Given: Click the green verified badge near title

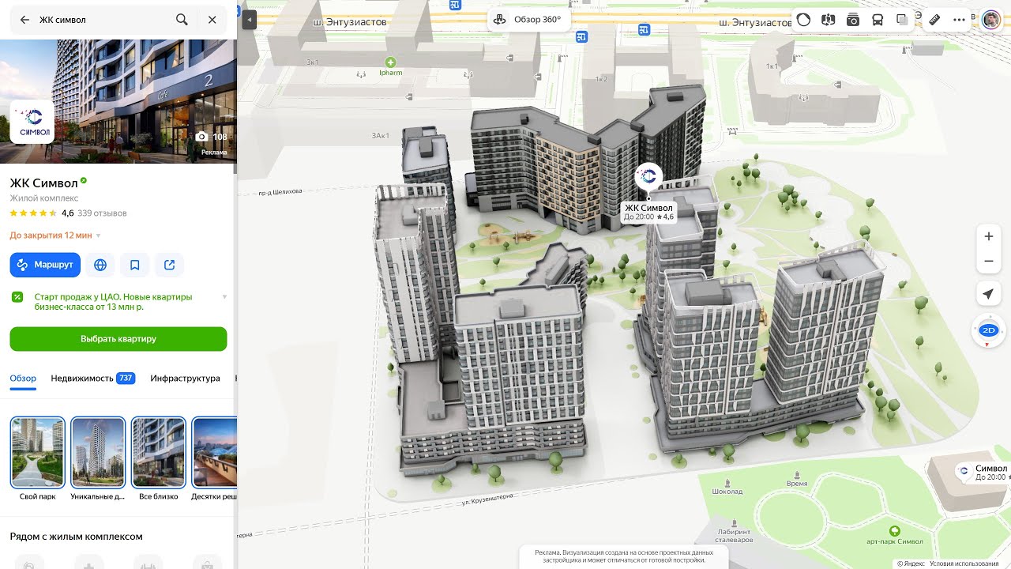Looking at the screenshot, I should pyautogui.click(x=84, y=181).
